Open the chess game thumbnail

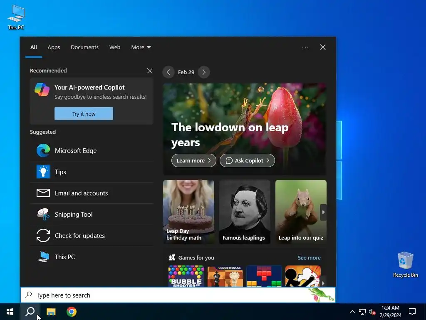click(x=225, y=276)
